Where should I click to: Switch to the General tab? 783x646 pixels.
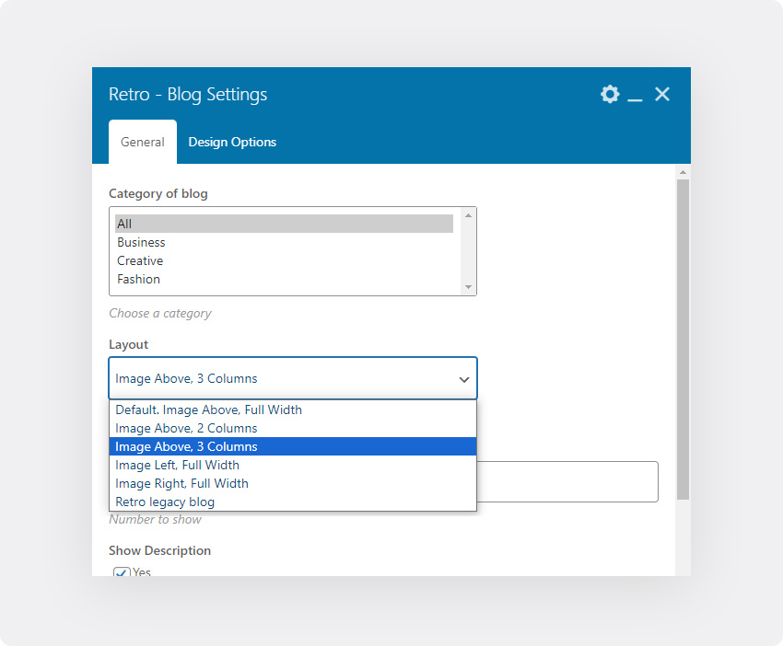click(142, 142)
